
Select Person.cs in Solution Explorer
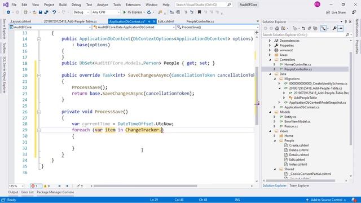(x=291, y=126)
